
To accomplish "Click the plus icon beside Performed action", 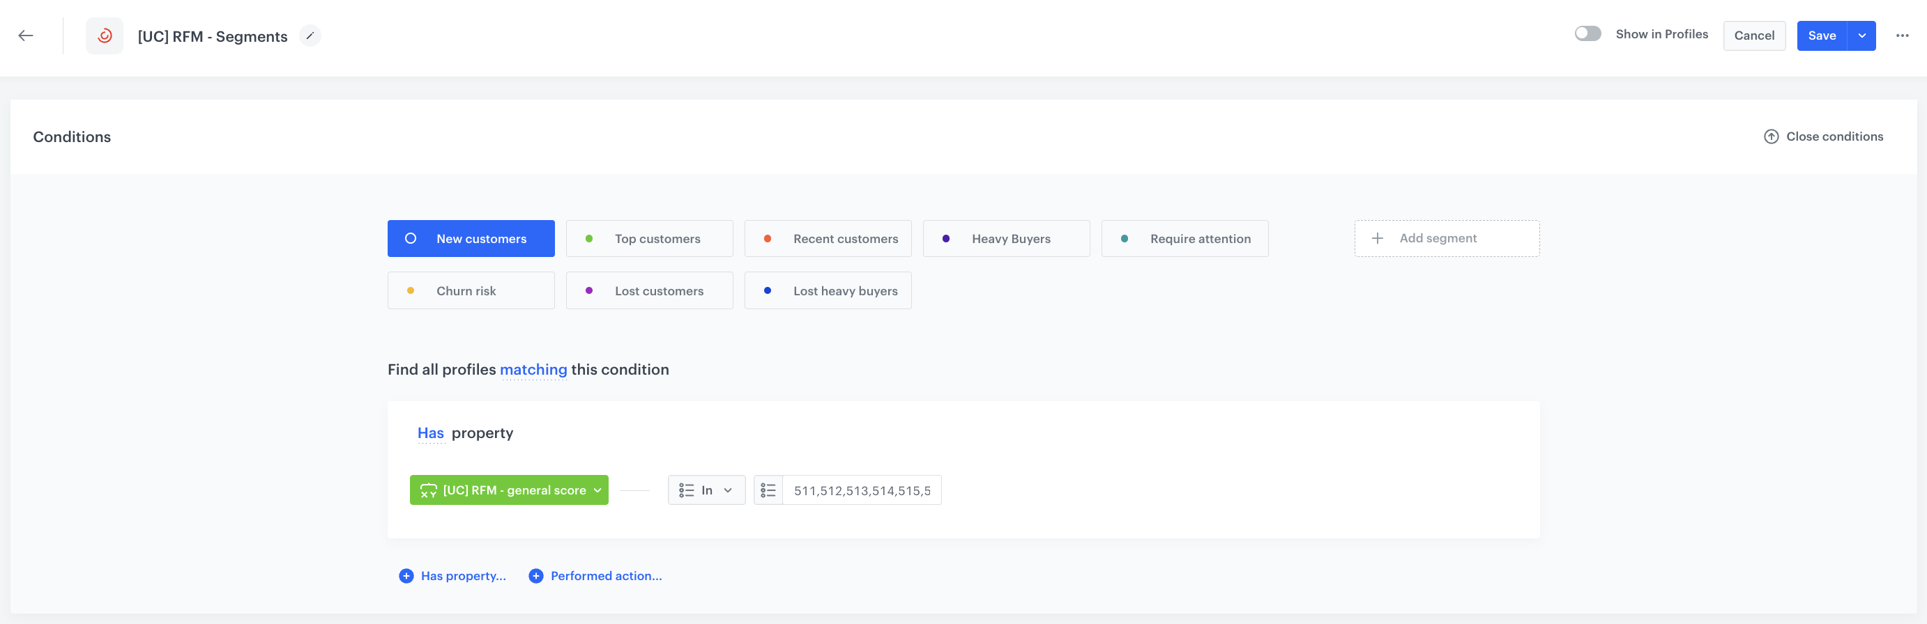I will [535, 575].
